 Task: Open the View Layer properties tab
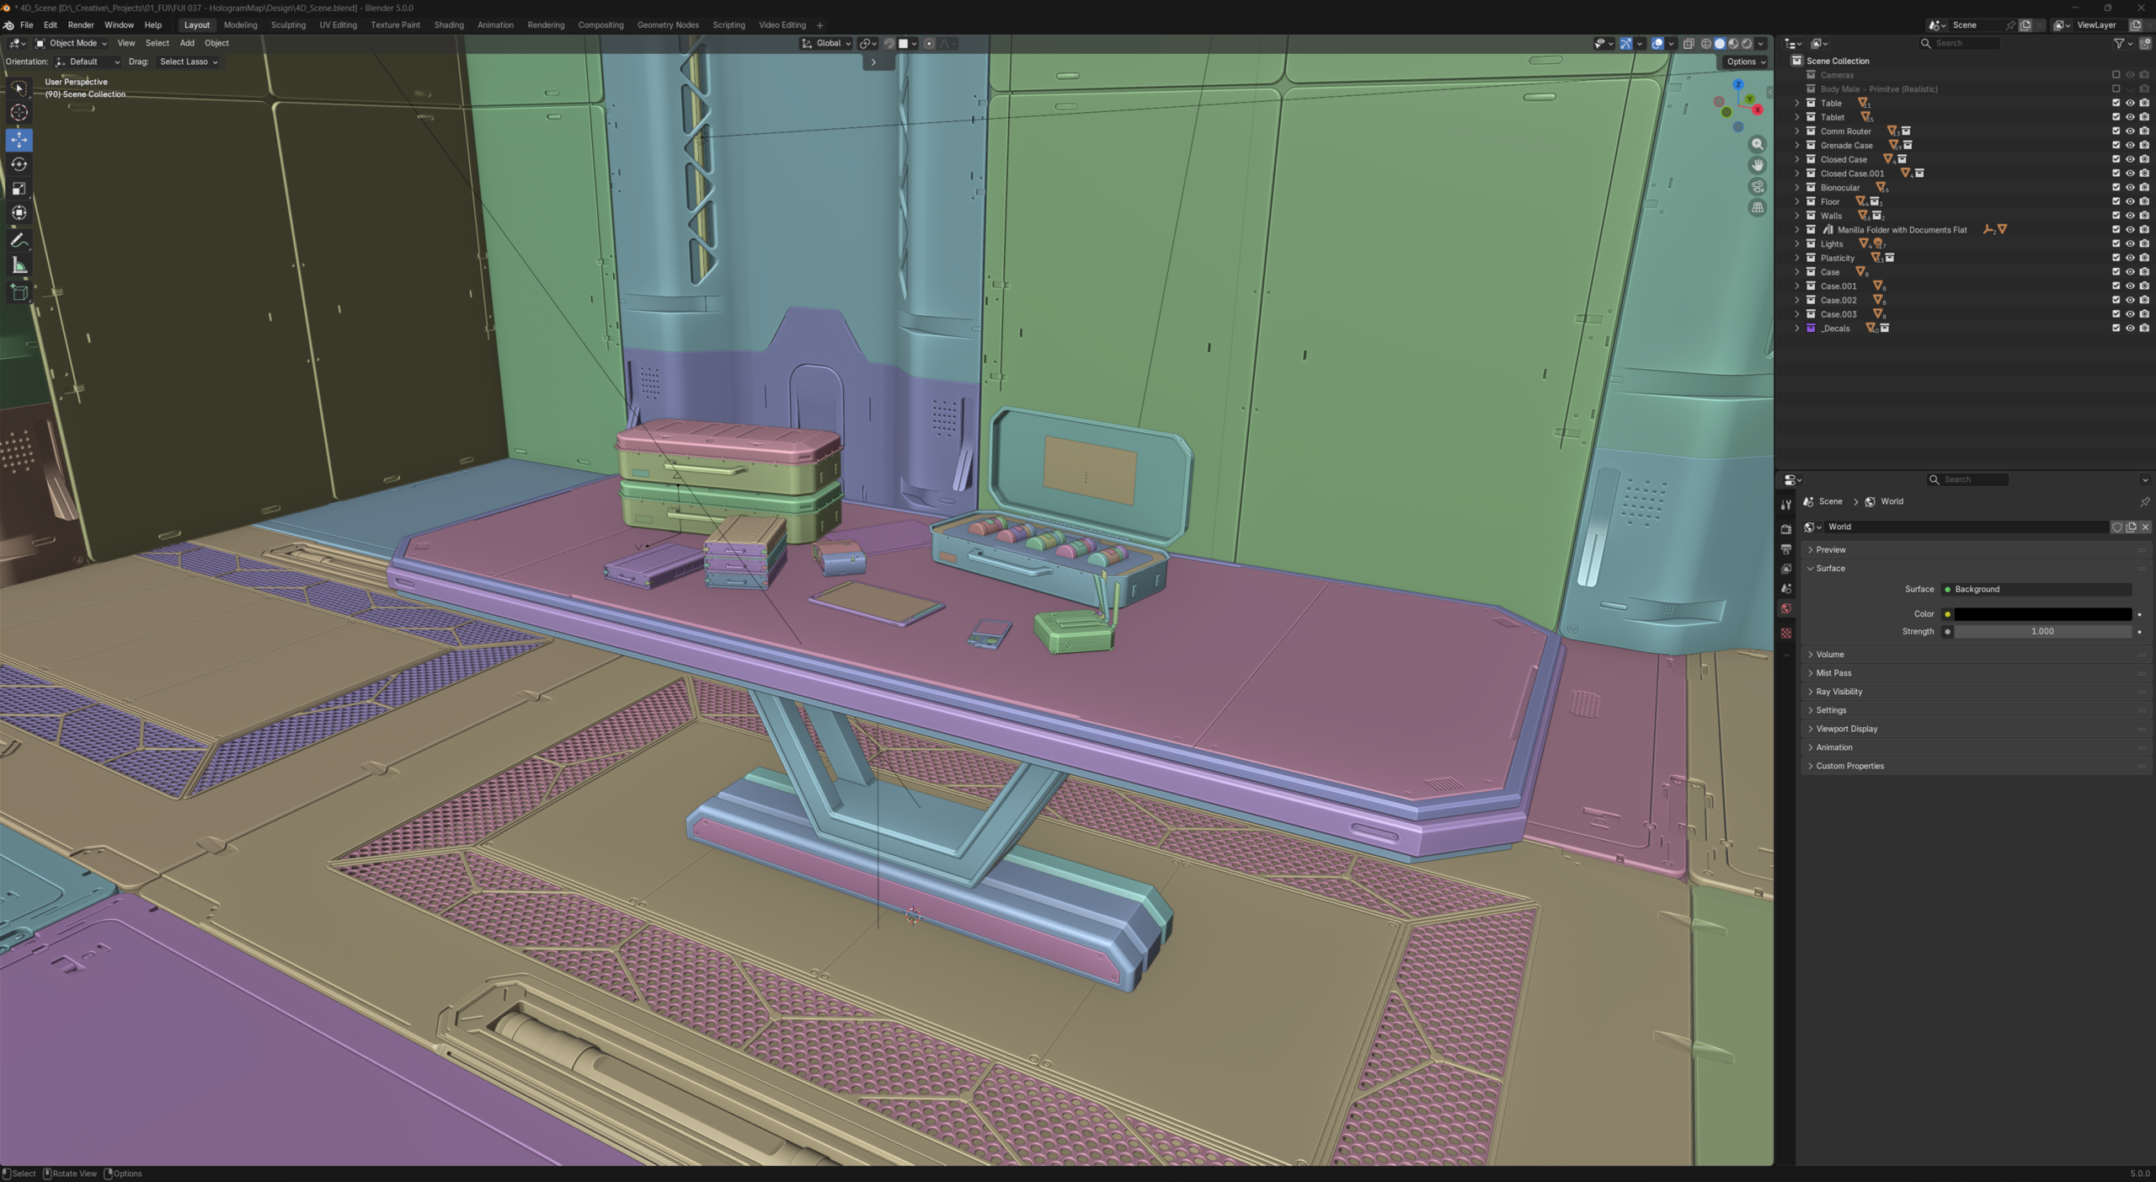(1786, 570)
